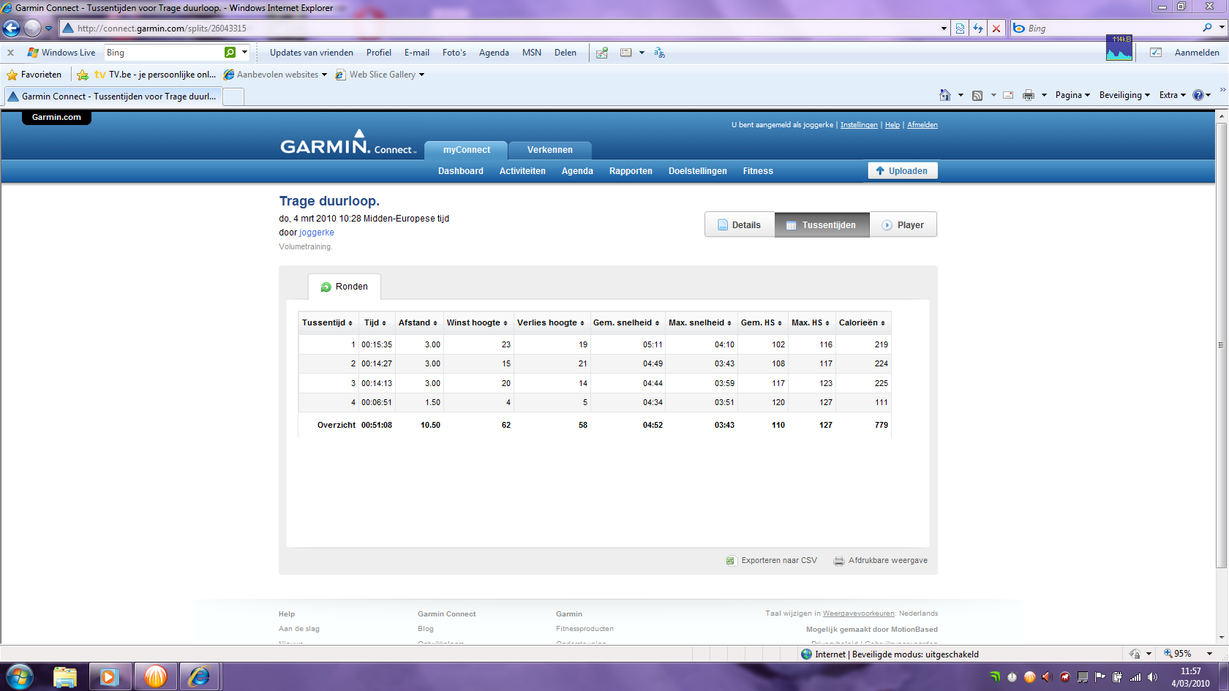
Task: Open Windows Live search options dropdown
Action: coord(244,53)
